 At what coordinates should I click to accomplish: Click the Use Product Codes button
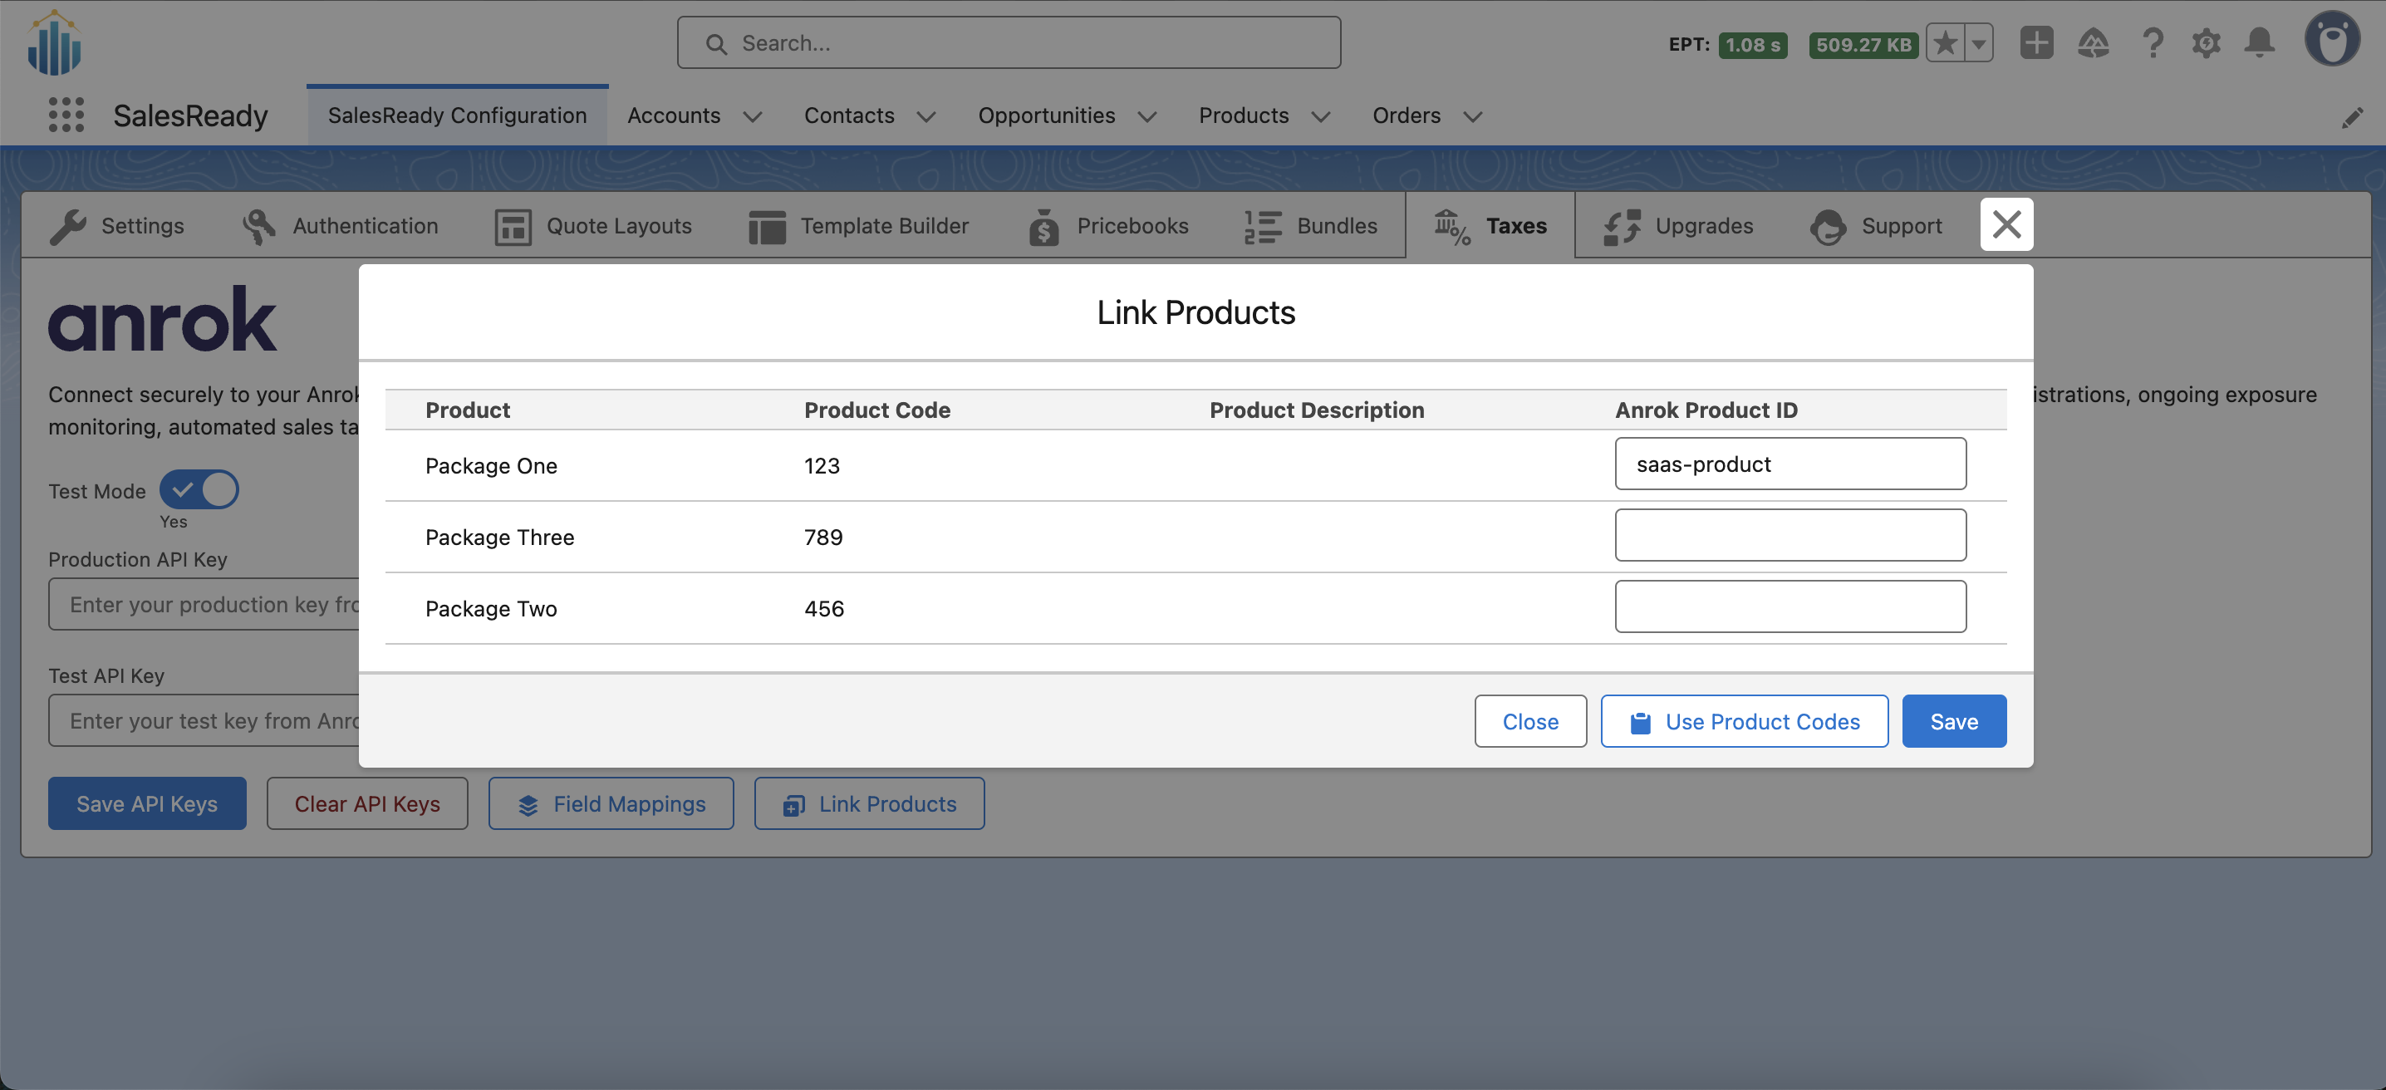click(x=1744, y=721)
